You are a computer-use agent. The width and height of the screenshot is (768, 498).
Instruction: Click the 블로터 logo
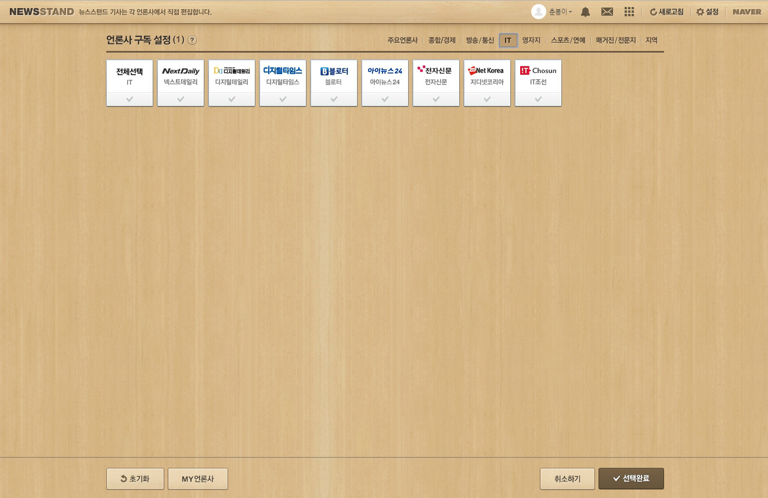pyautogui.click(x=334, y=71)
